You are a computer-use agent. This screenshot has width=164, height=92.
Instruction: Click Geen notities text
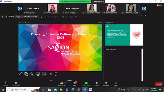[110, 50]
